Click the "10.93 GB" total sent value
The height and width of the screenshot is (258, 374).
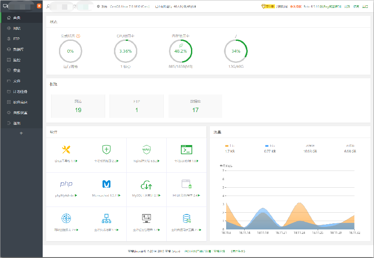pyautogui.click(x=310, y=151)
